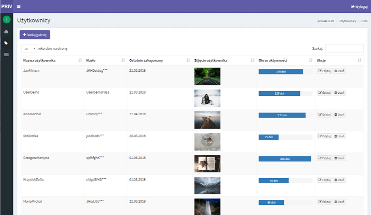This screenshot has height=215, width=371.
Task: Open UserDemo's user photo thumbnail
Action: click(207, 98)
